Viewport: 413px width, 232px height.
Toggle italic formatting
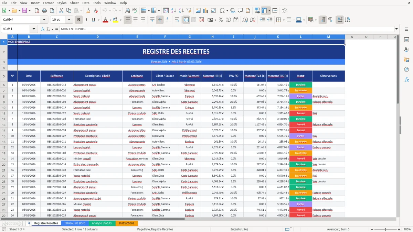coord(86,20)
